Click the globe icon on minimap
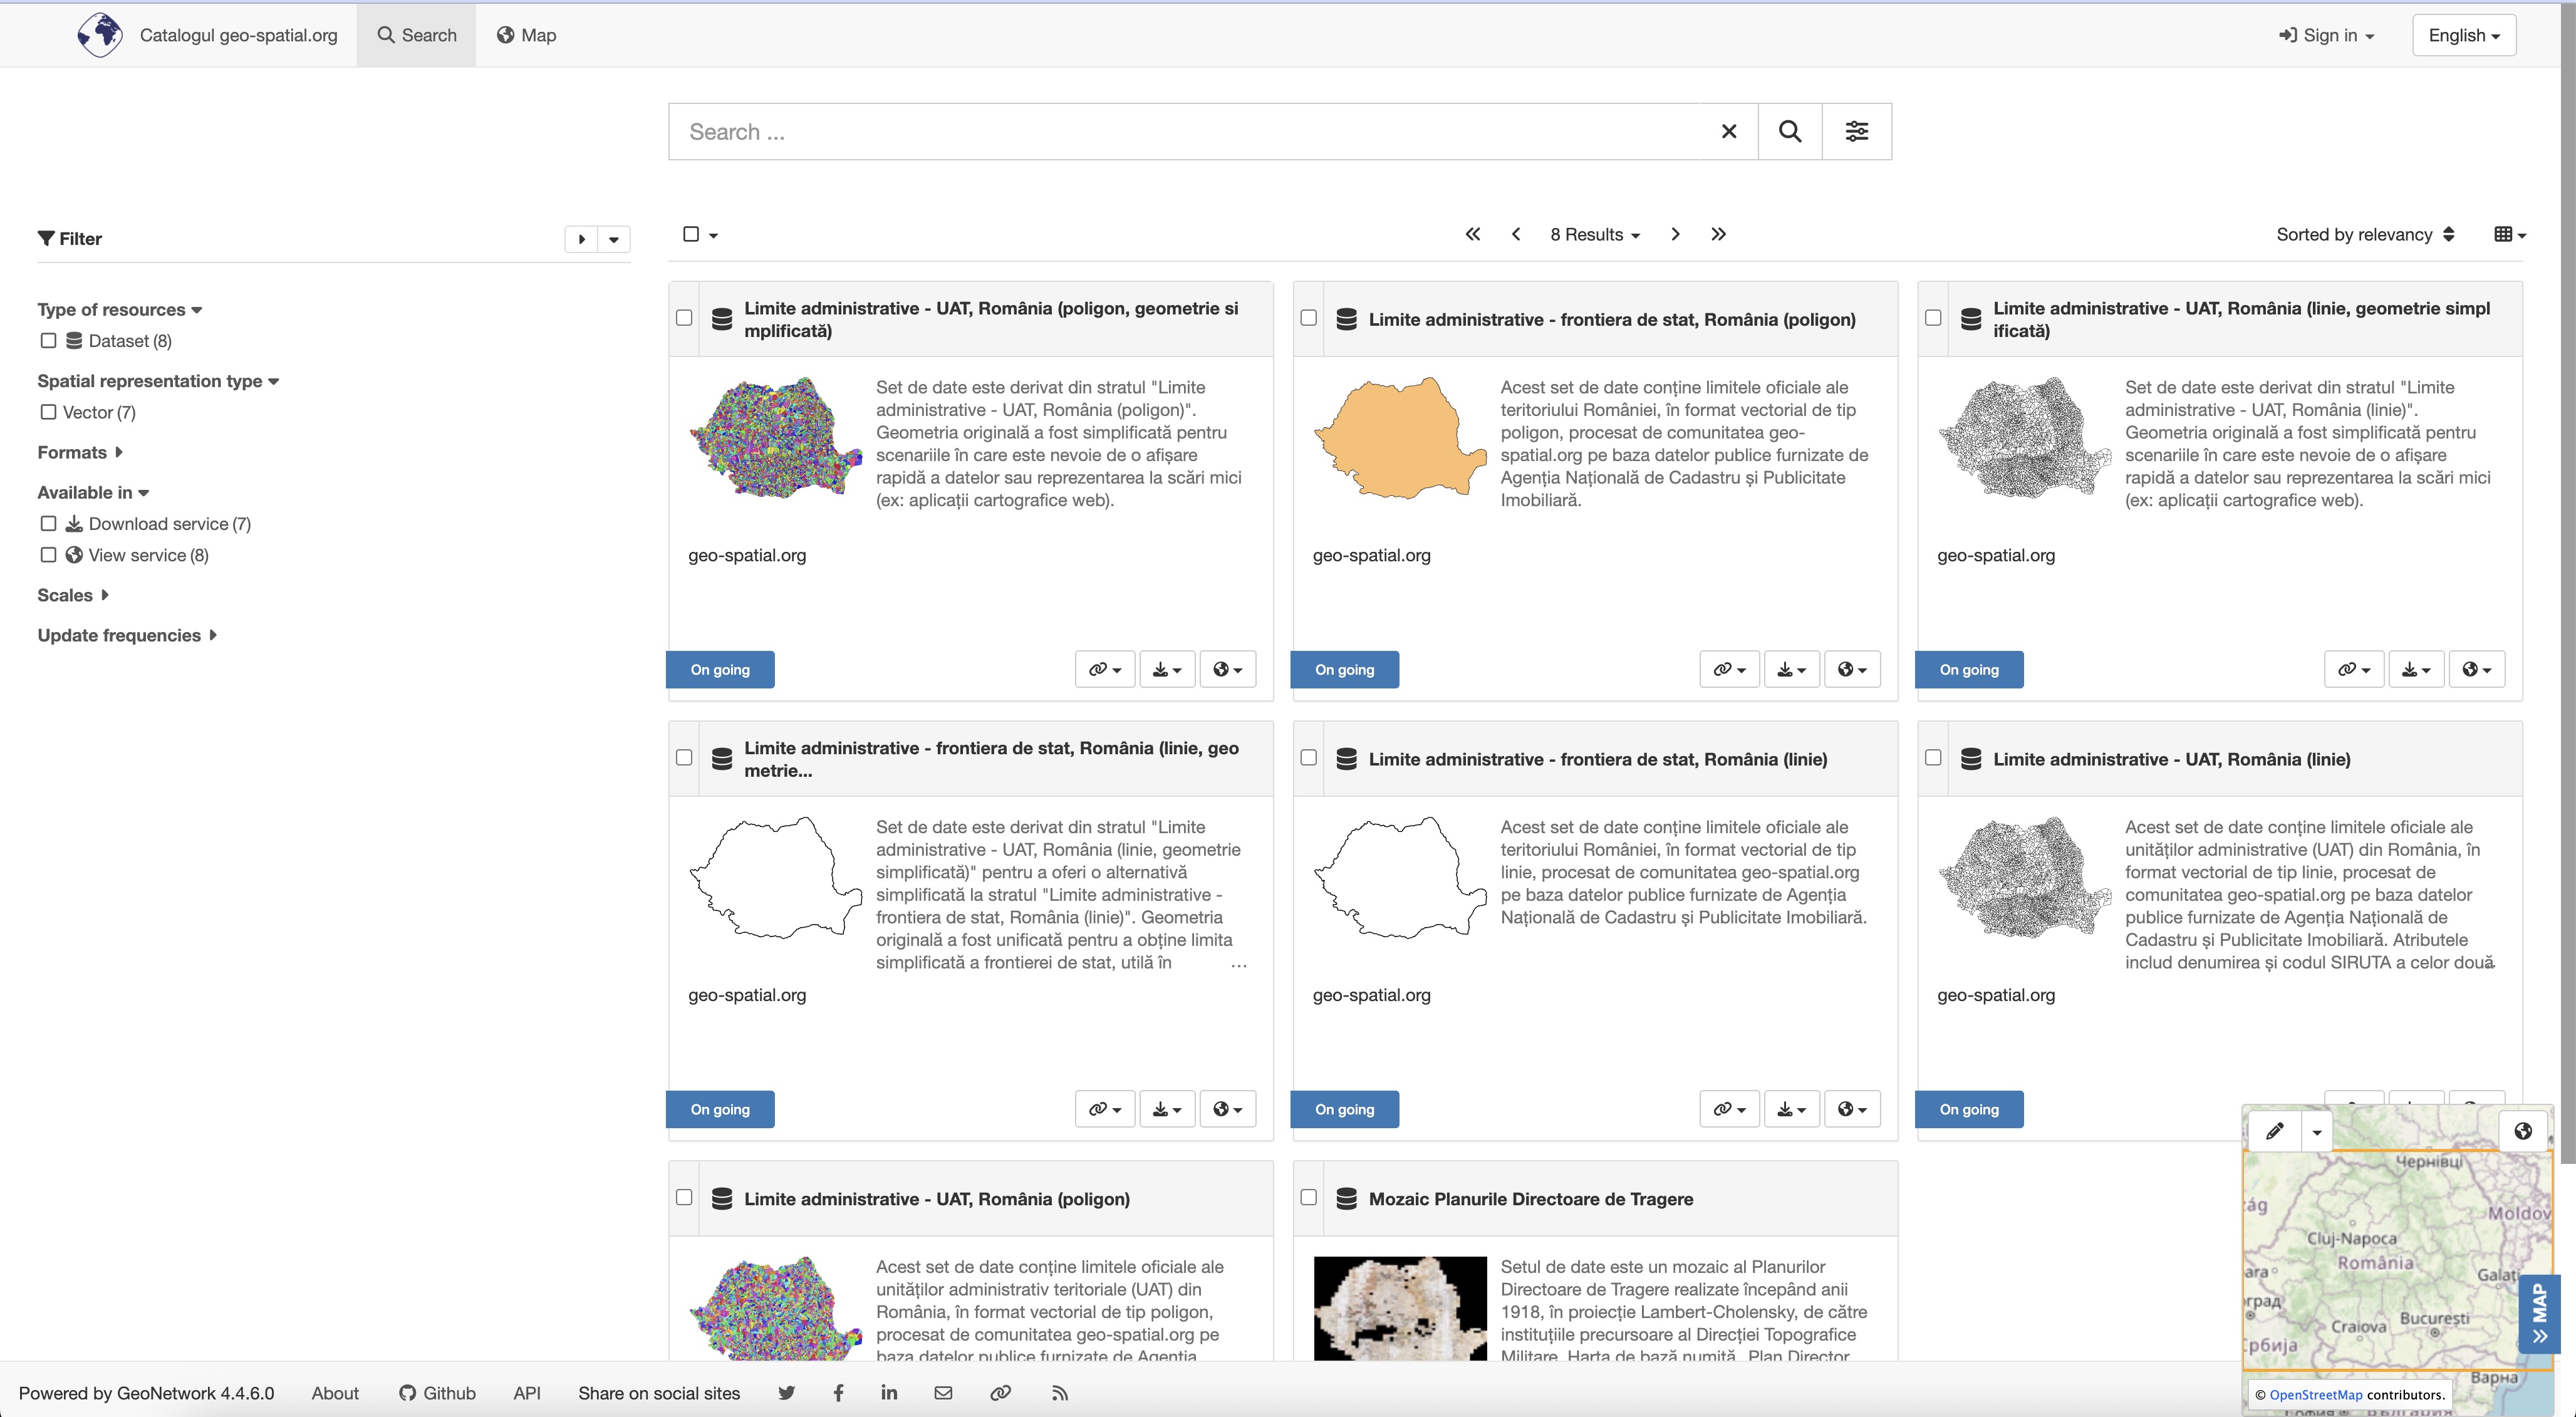This screenshot has height=1417, width=2576. 2523,1131
